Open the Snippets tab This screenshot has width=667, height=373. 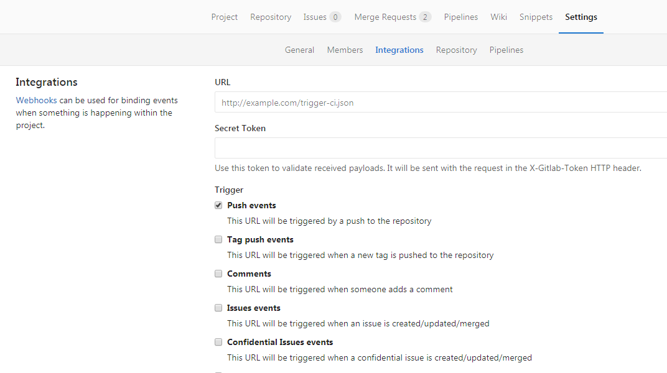[x=536, y=17]
